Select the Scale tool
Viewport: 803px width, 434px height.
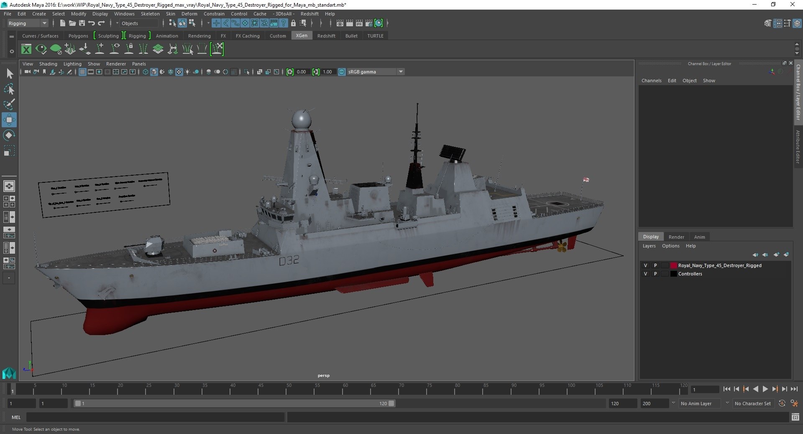click(9, 150)
